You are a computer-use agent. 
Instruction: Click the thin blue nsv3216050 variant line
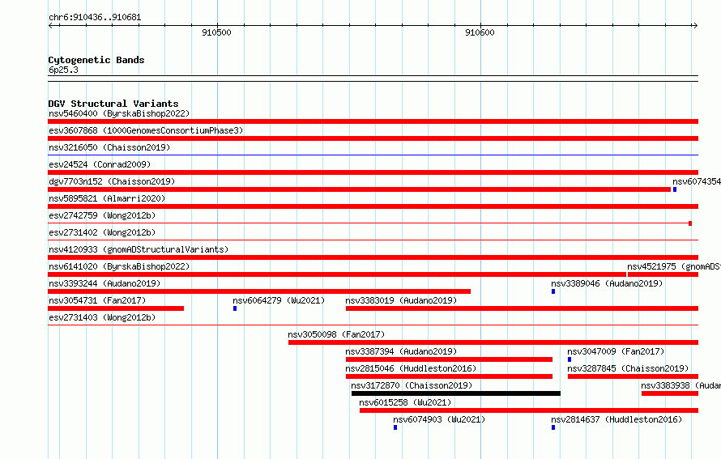pos(373,155)
